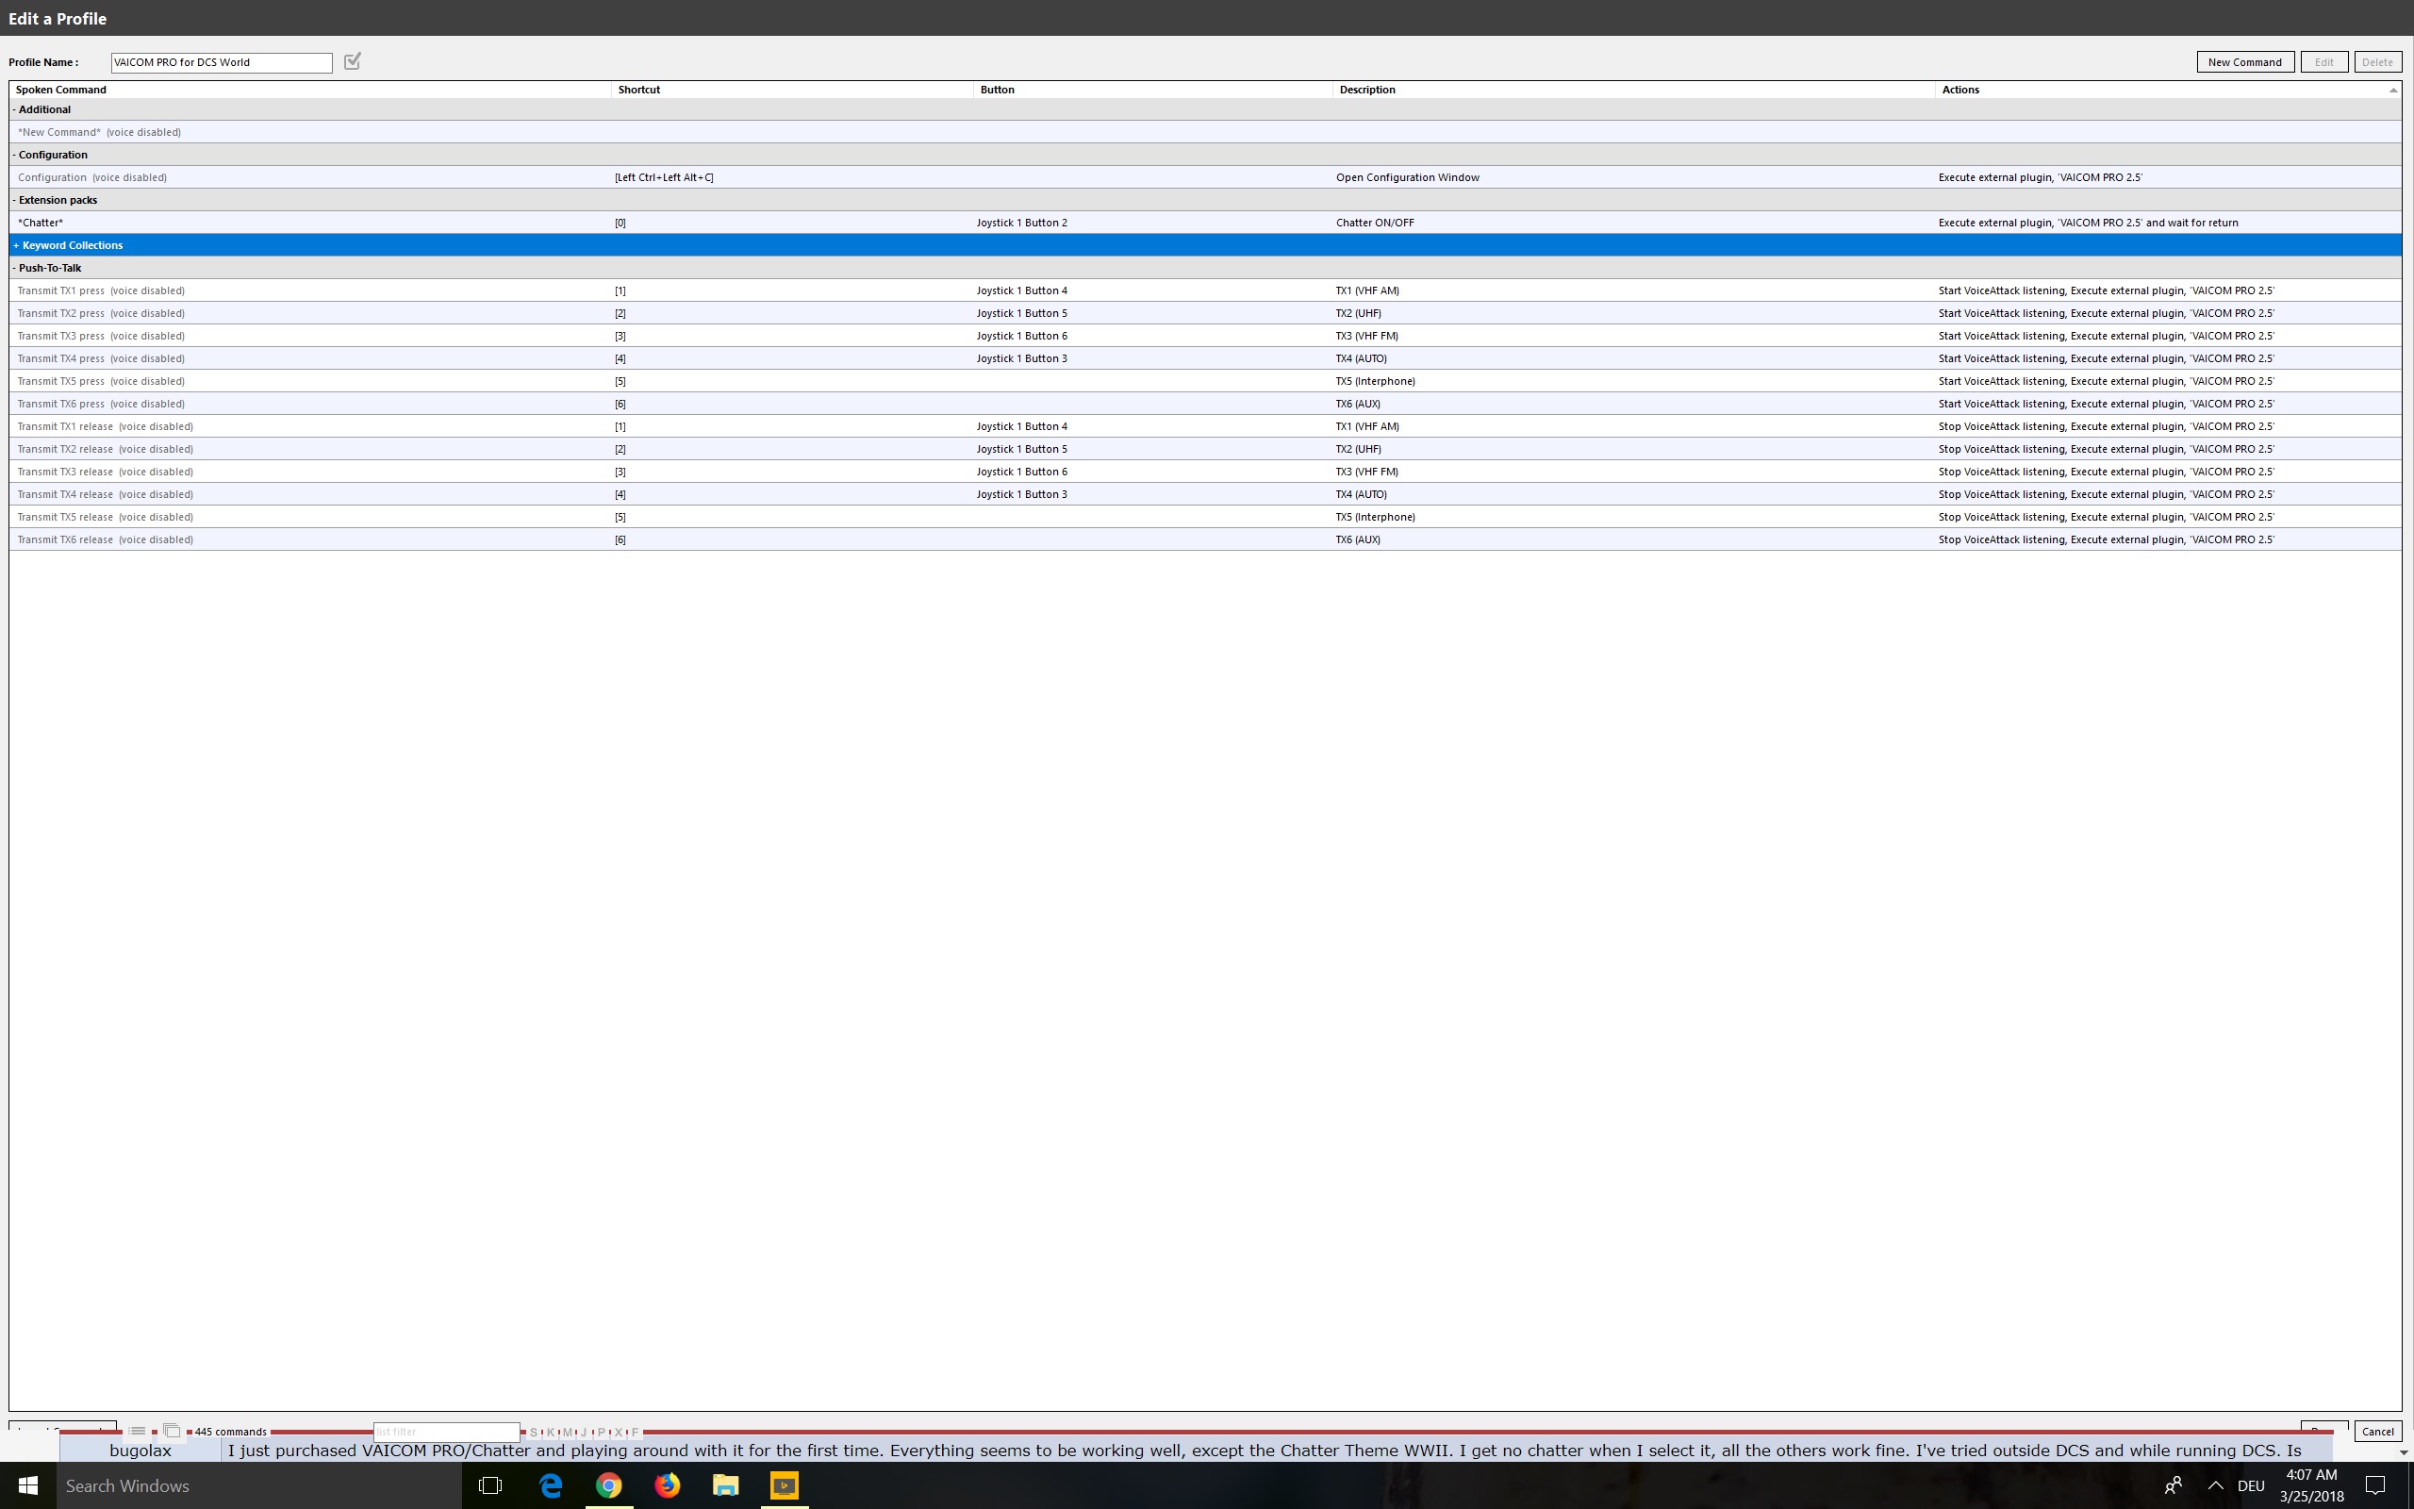The image size is (2414, 1509).
Task: Select the Transmit TX5 press row
Action: [1205, 381]
